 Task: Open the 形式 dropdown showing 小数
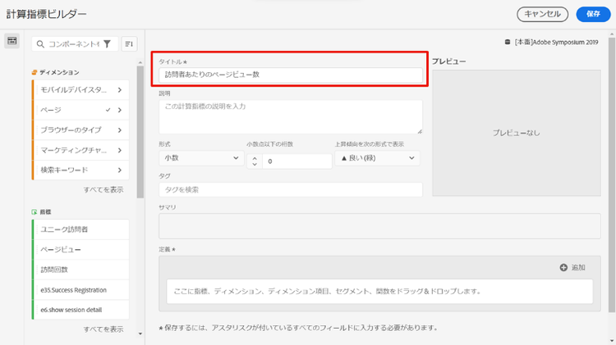click(200, 158)
